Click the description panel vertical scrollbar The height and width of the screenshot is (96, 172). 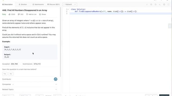point(60,42)
